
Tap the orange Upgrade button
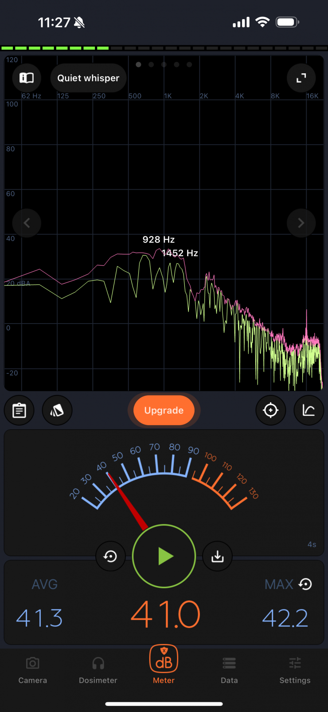click(x=164, y=410)
